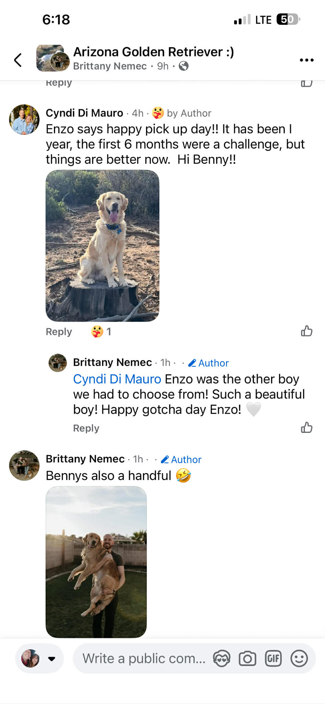The width and height of the screenshot is (325, 704).
Task: Write a public comment input field
Action: pos(144,659)
